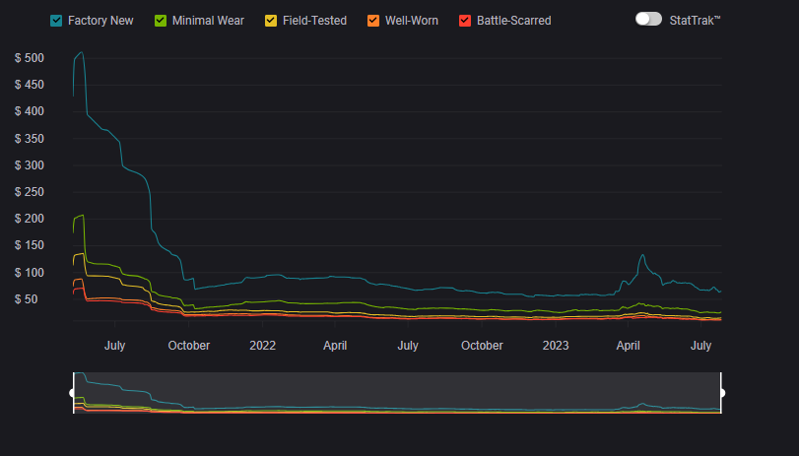Click the 2023 label on the time axis
The width and height of the screenshot is (799, 456).
(x=556, y=346)
